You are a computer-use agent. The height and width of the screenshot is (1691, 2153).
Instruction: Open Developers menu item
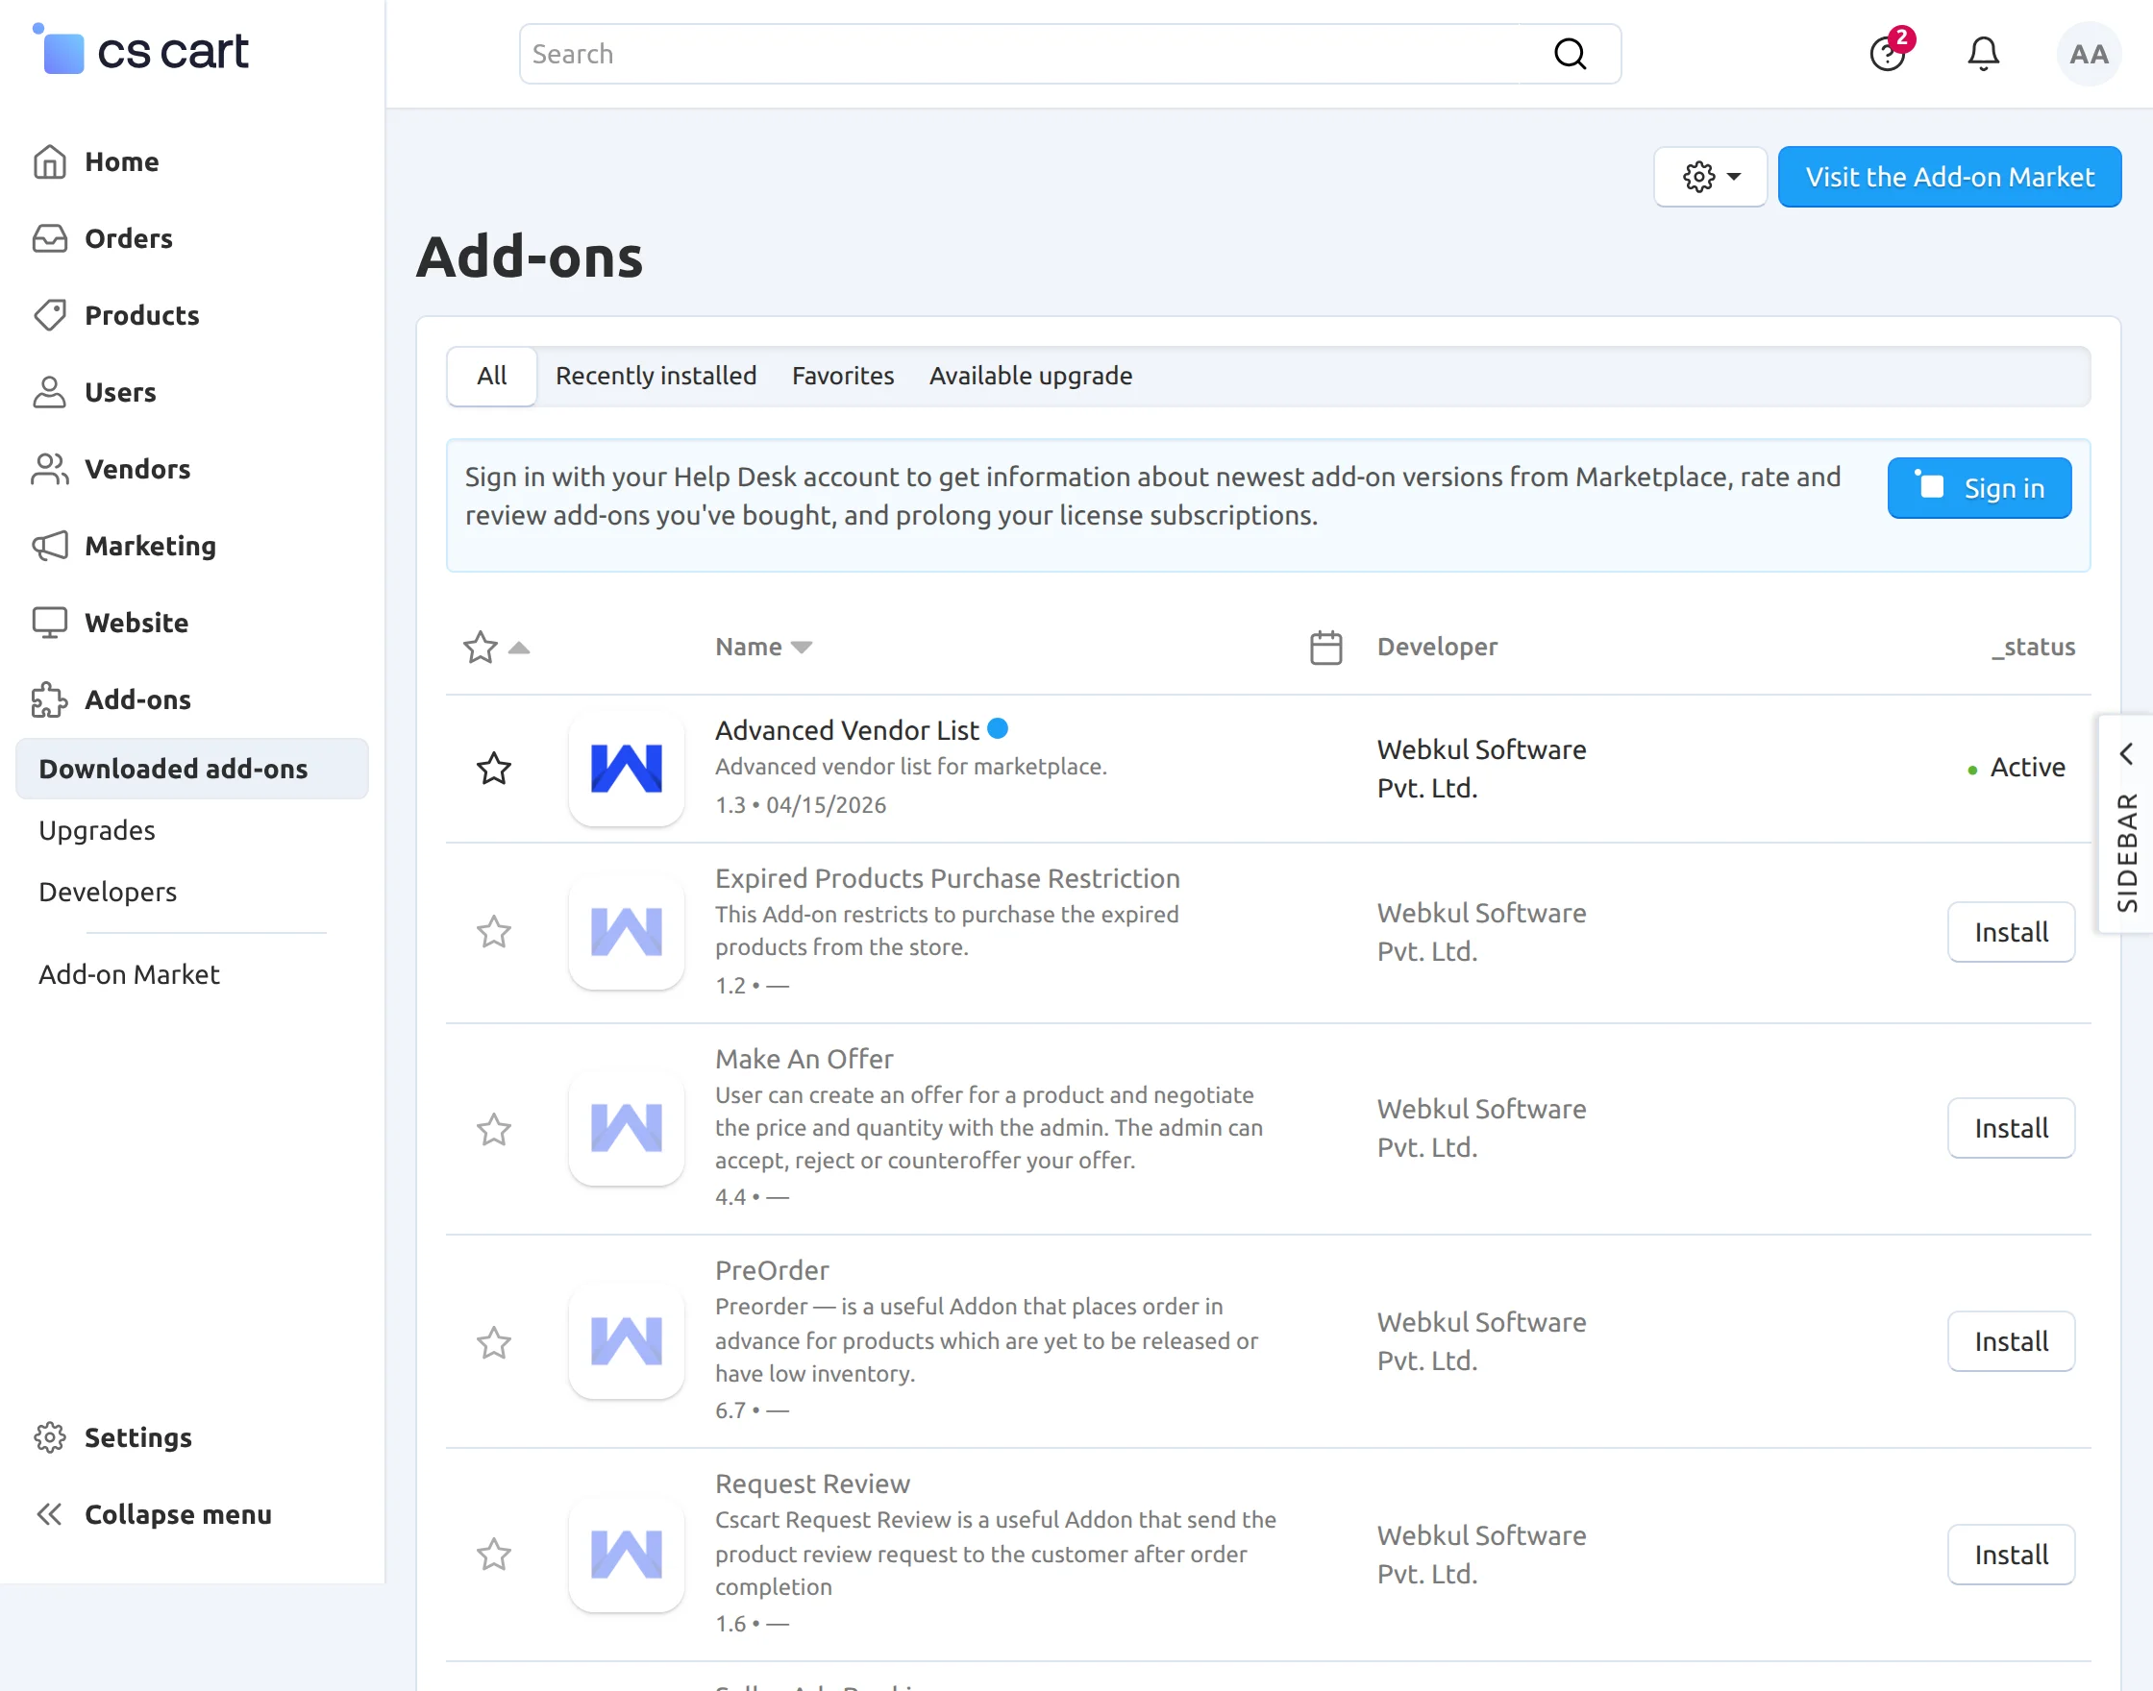coord(108,892)
